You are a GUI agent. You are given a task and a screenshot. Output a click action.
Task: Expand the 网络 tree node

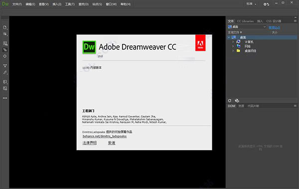[x=233, y=46]
